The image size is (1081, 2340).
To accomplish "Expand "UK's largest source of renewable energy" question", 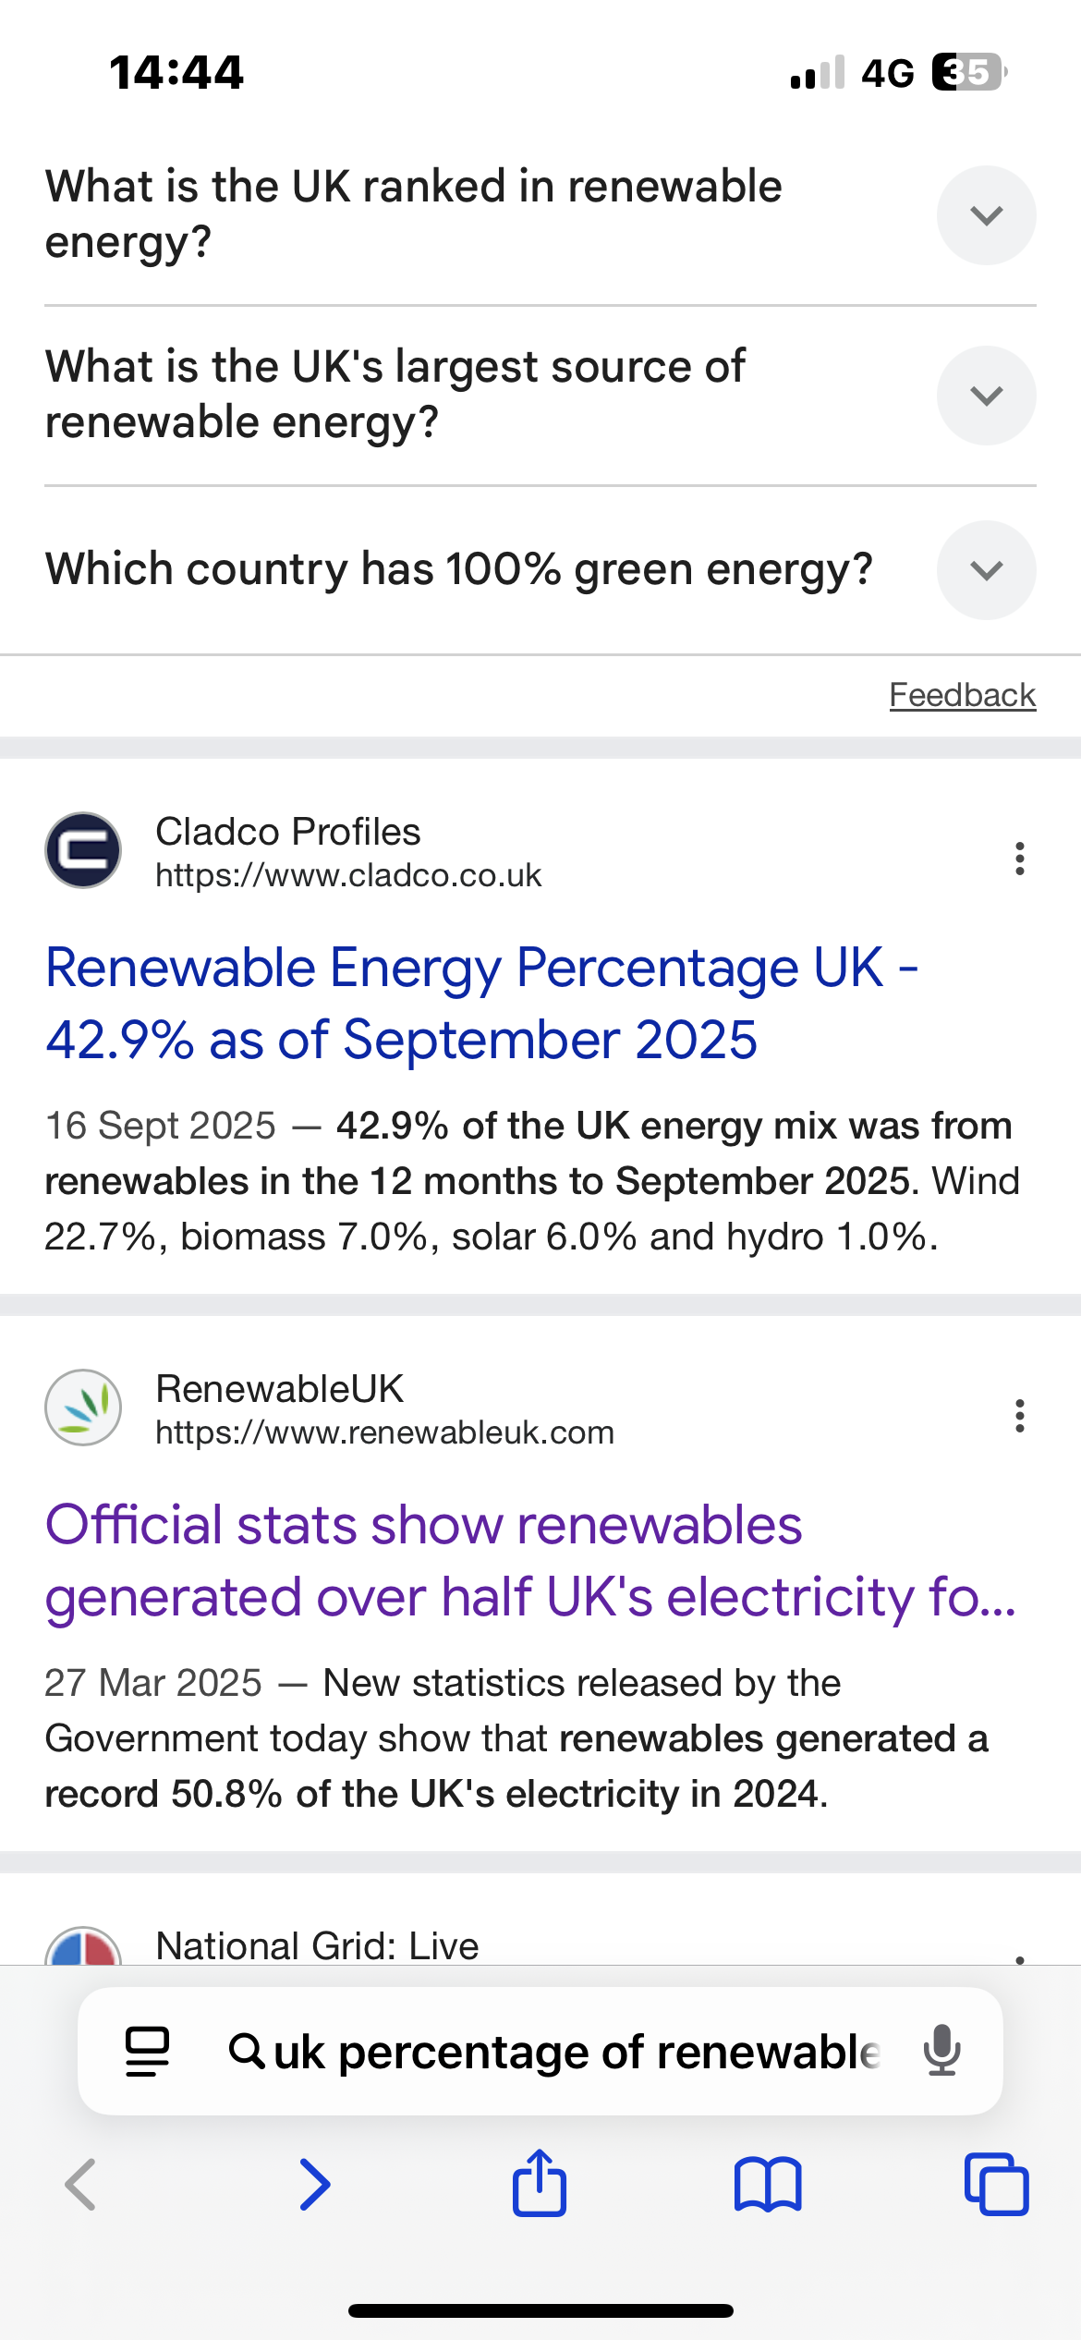I will coord(986,396).
